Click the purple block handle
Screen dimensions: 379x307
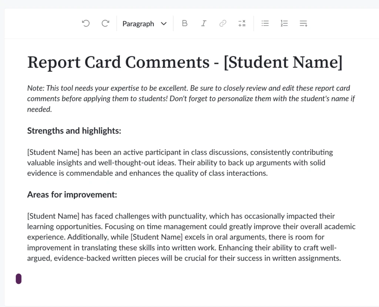click(x=19, y=278)
